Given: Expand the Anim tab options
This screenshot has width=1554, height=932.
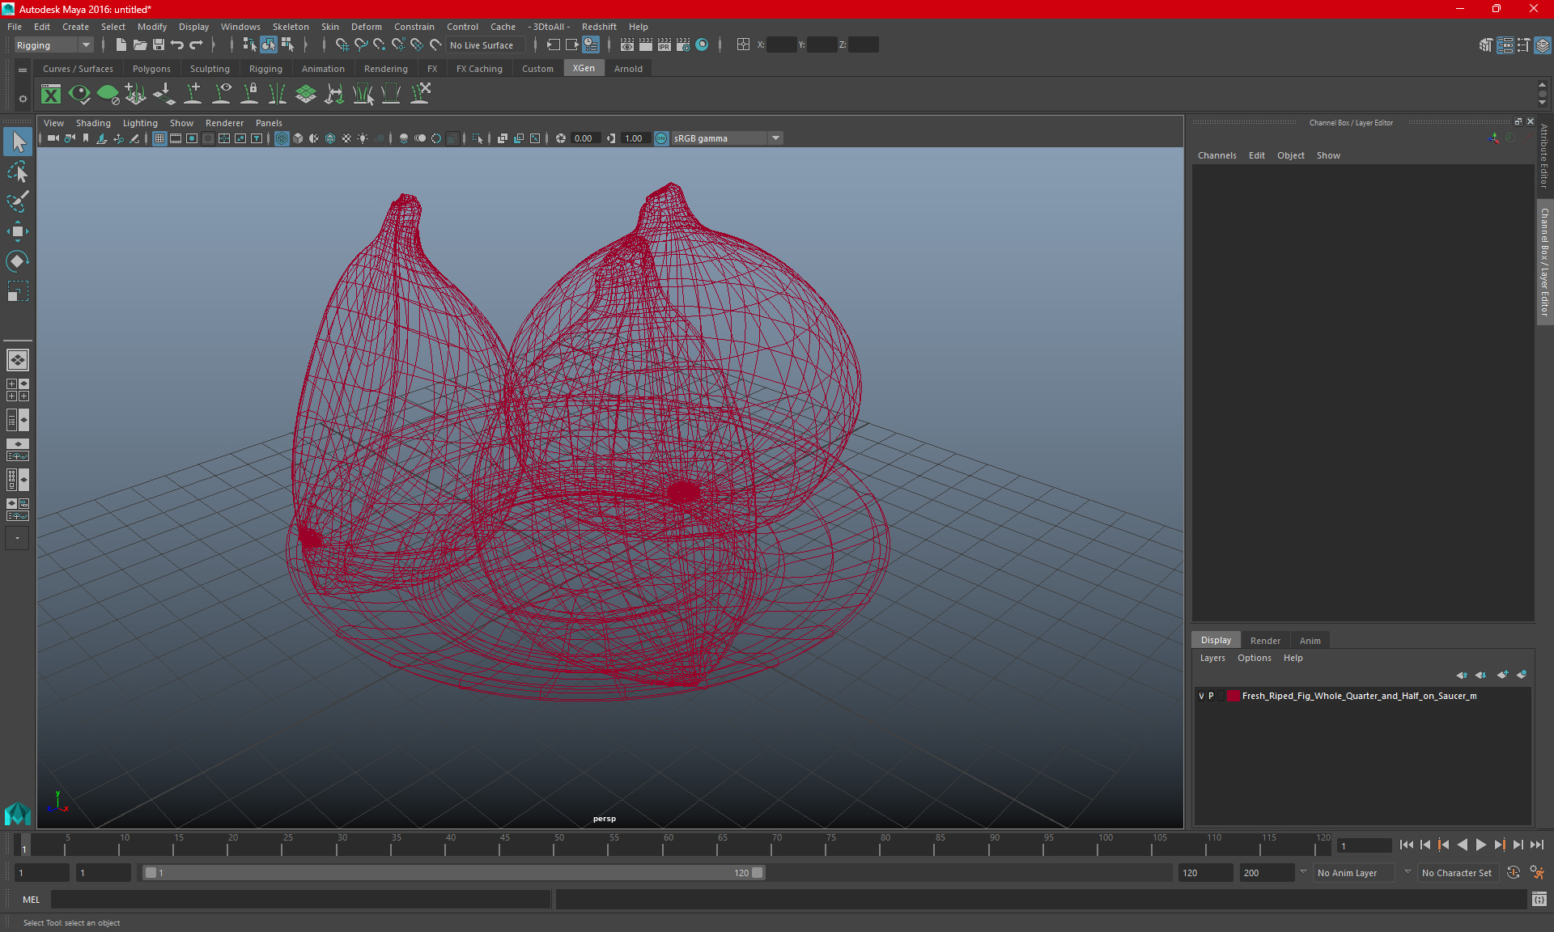Looking at the screenshot, I should point(1310,640).
